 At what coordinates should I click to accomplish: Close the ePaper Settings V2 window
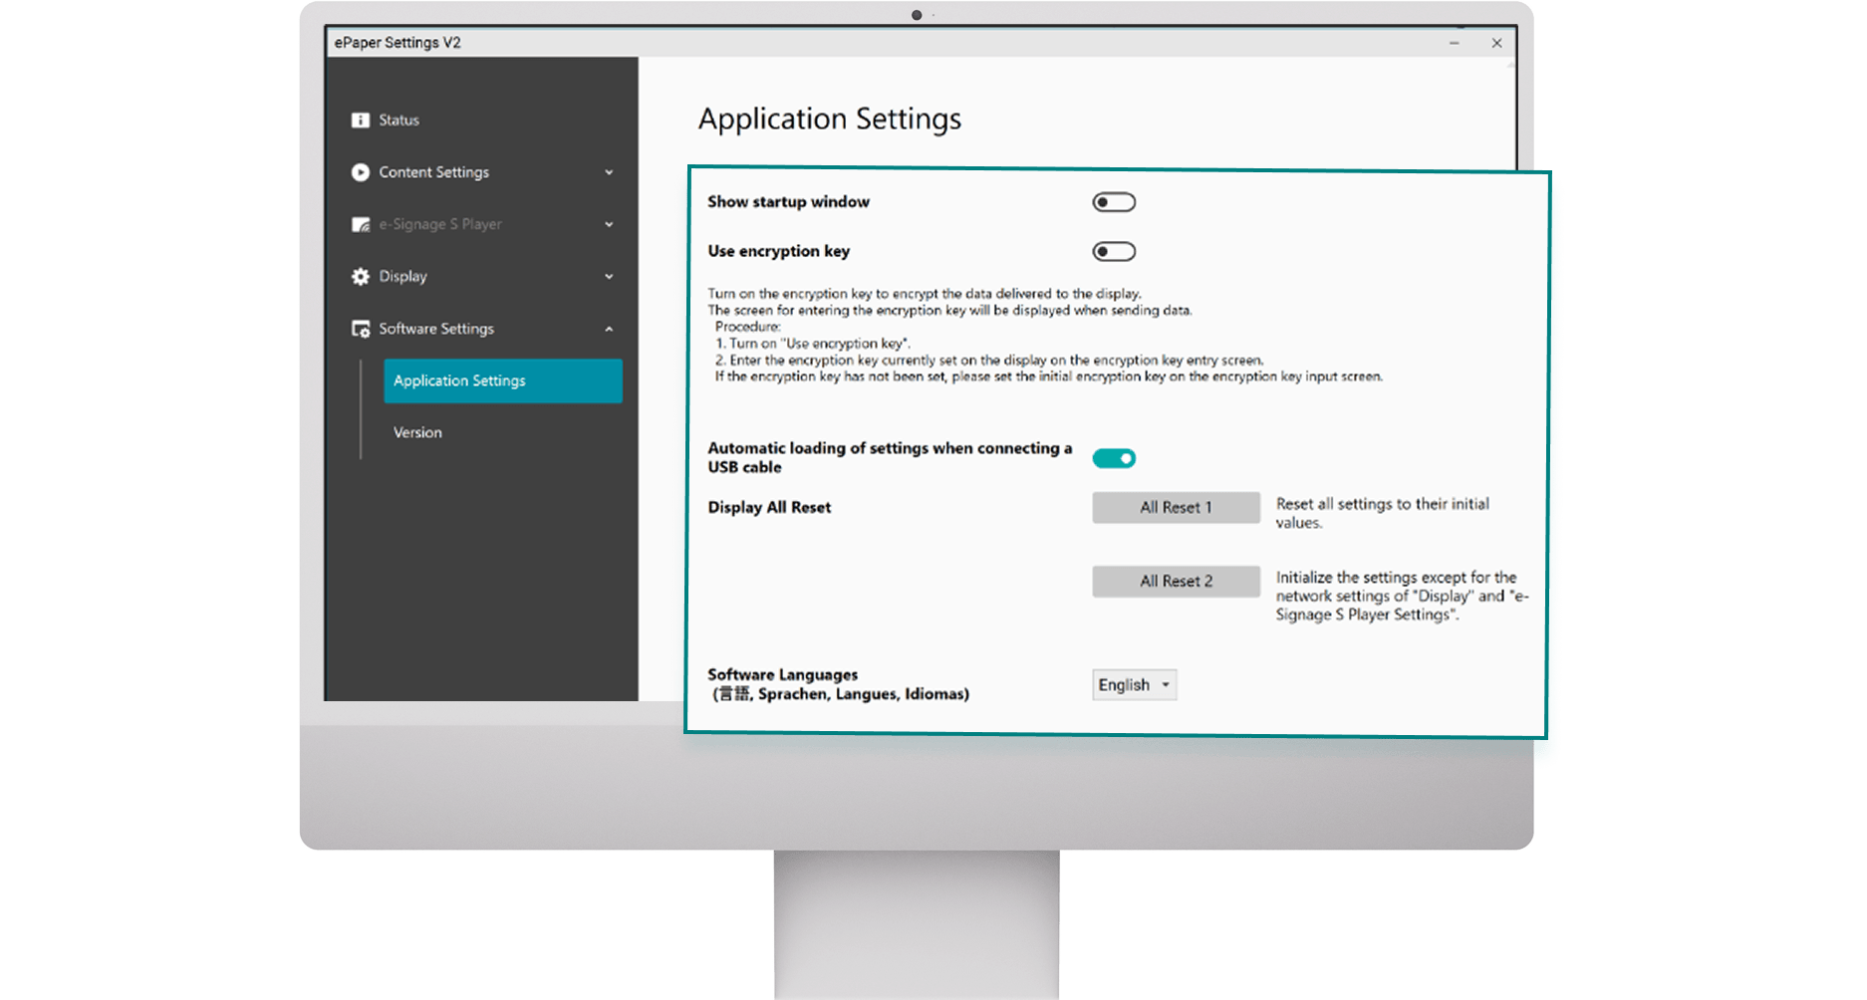(1496, 43)
